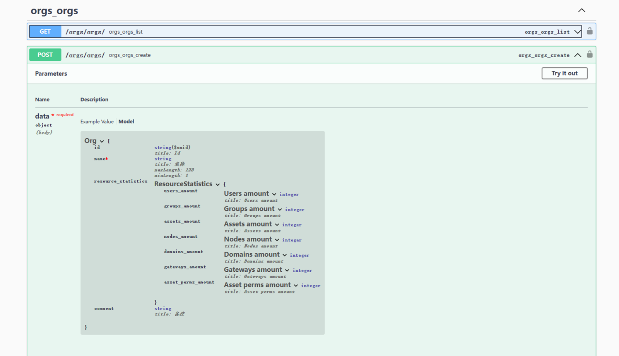Click the Try it out button
619x356 pixels.
point(564,73)
